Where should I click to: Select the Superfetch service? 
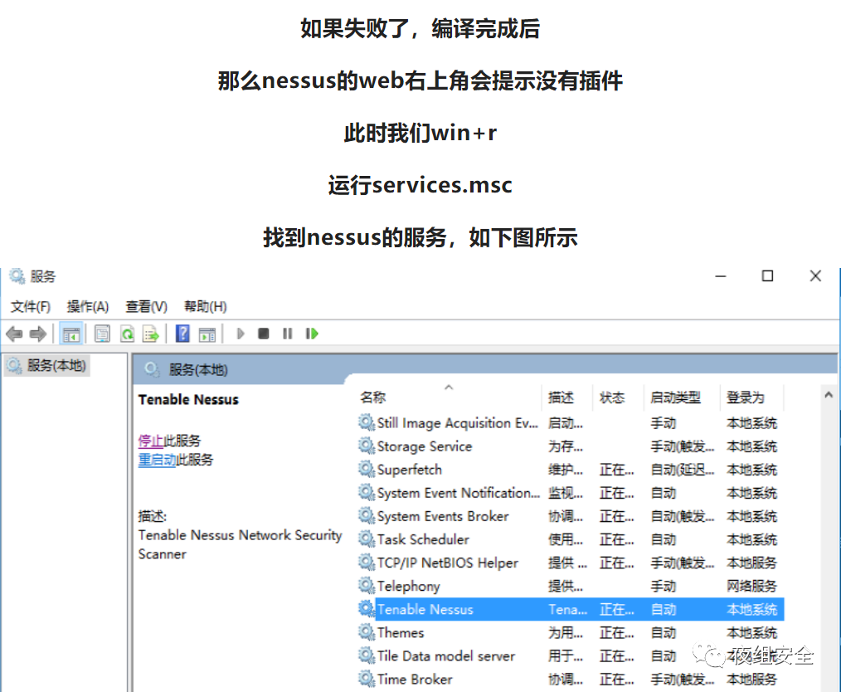(x=570, y=470)
